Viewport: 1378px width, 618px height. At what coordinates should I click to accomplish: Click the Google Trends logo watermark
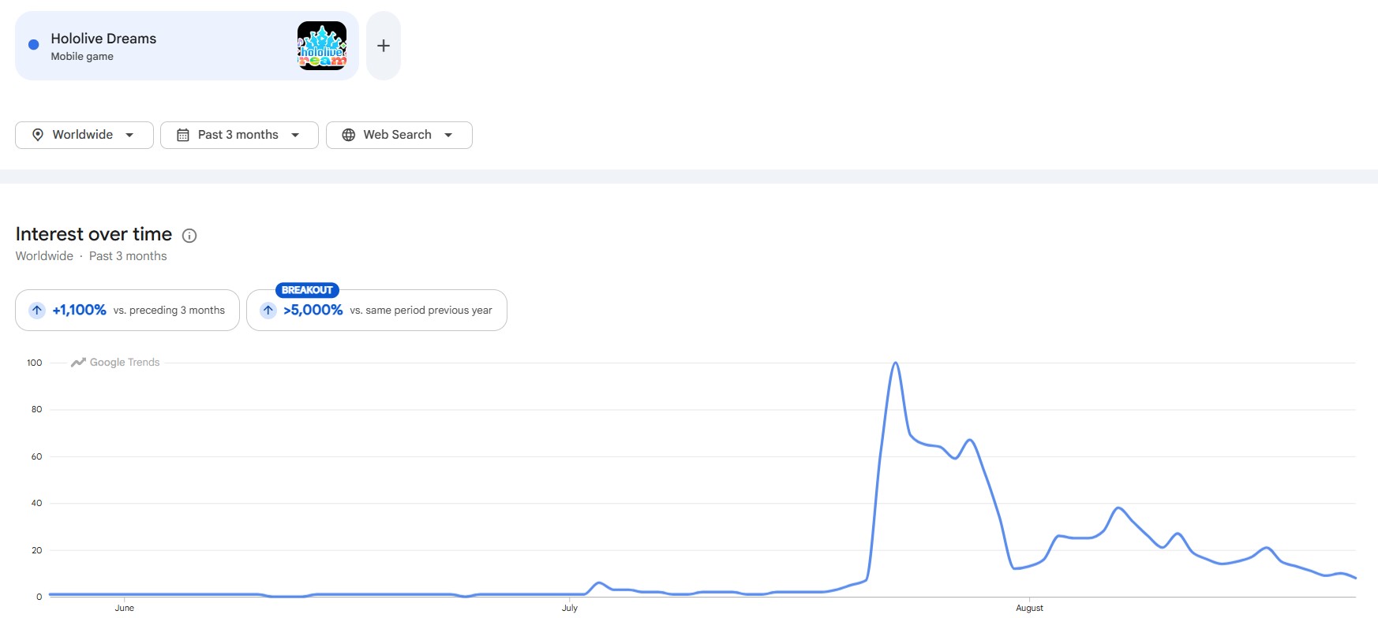[115, 363]
